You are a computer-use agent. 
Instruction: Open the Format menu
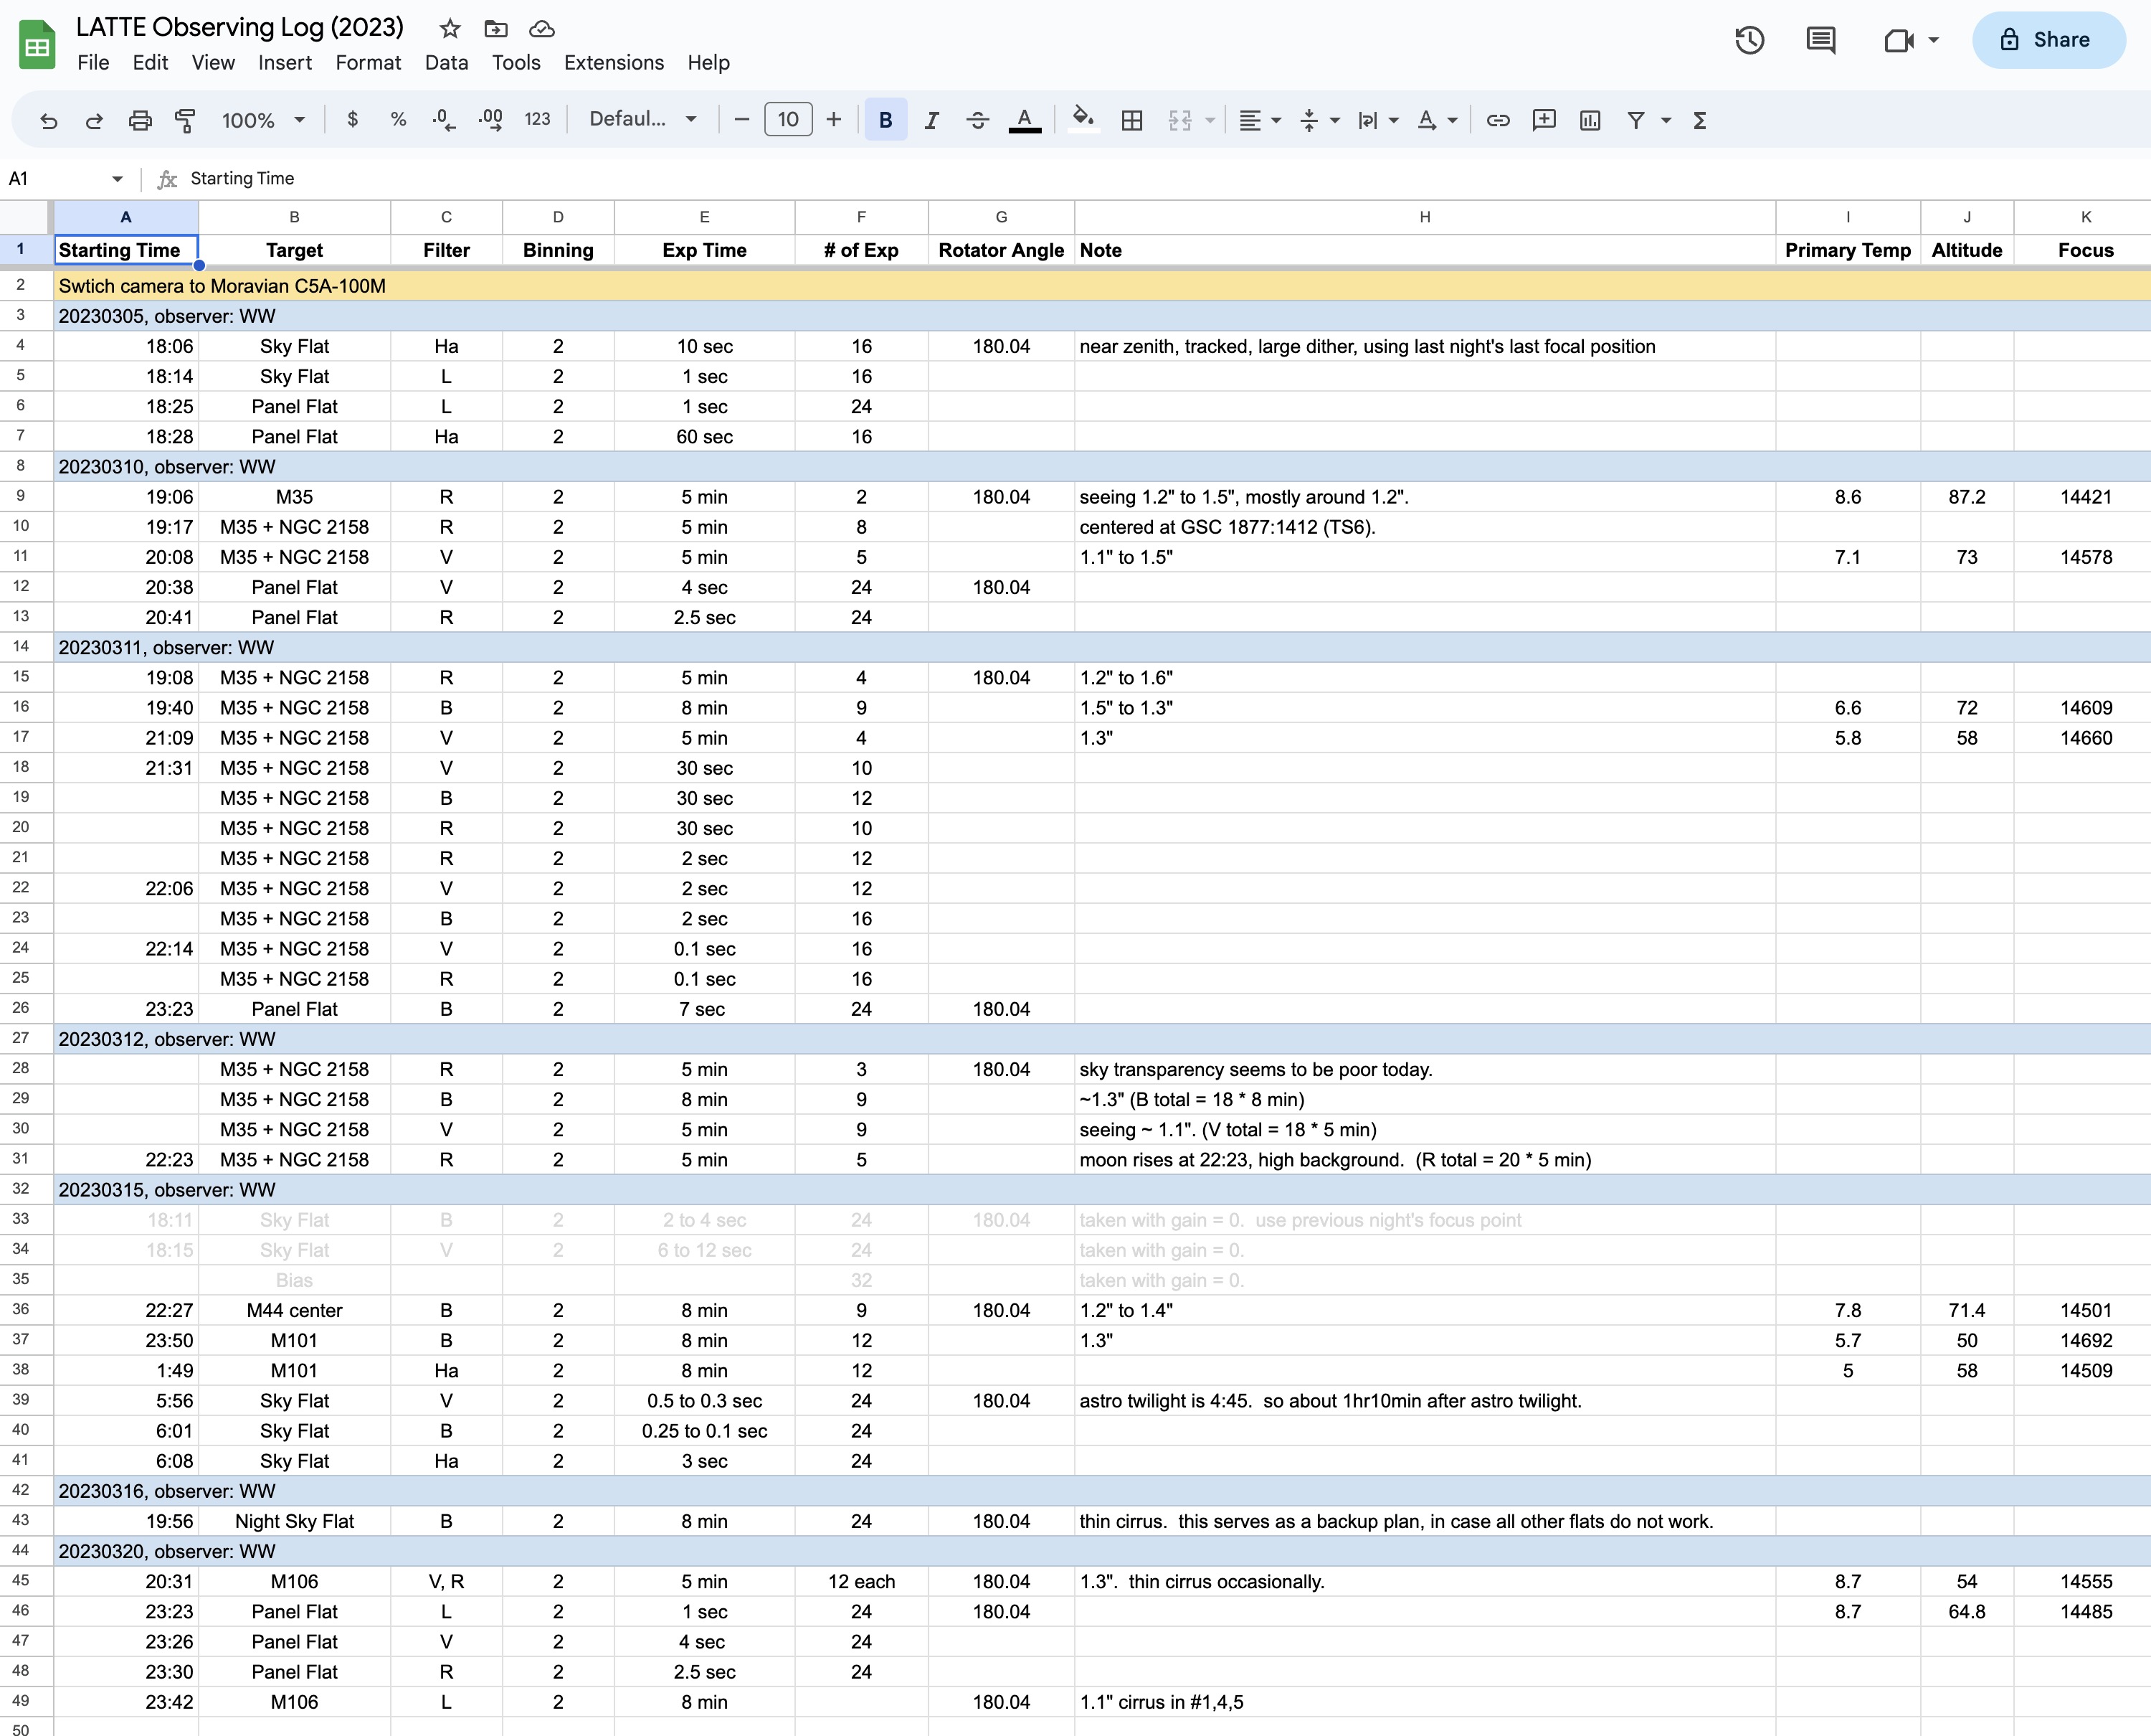click(368, 62)
